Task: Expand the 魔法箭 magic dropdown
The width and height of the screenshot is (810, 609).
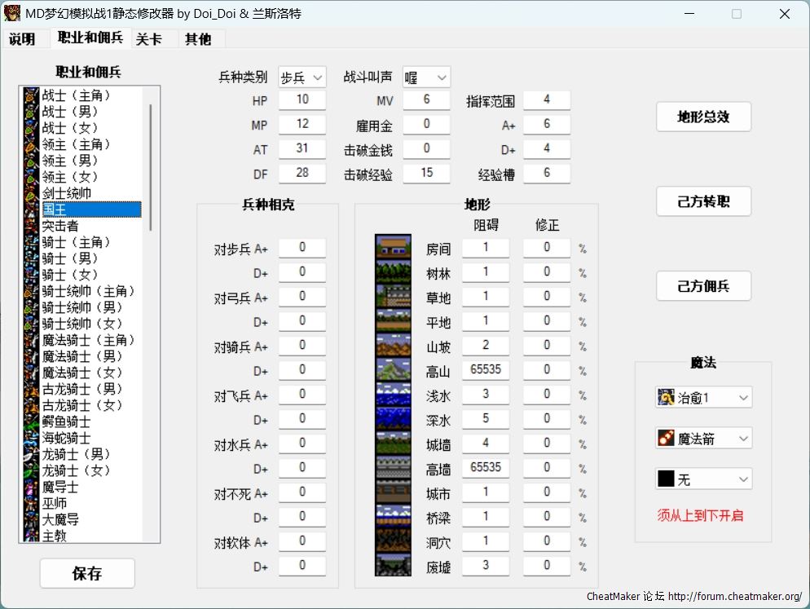Action: [x=703, y=439]
